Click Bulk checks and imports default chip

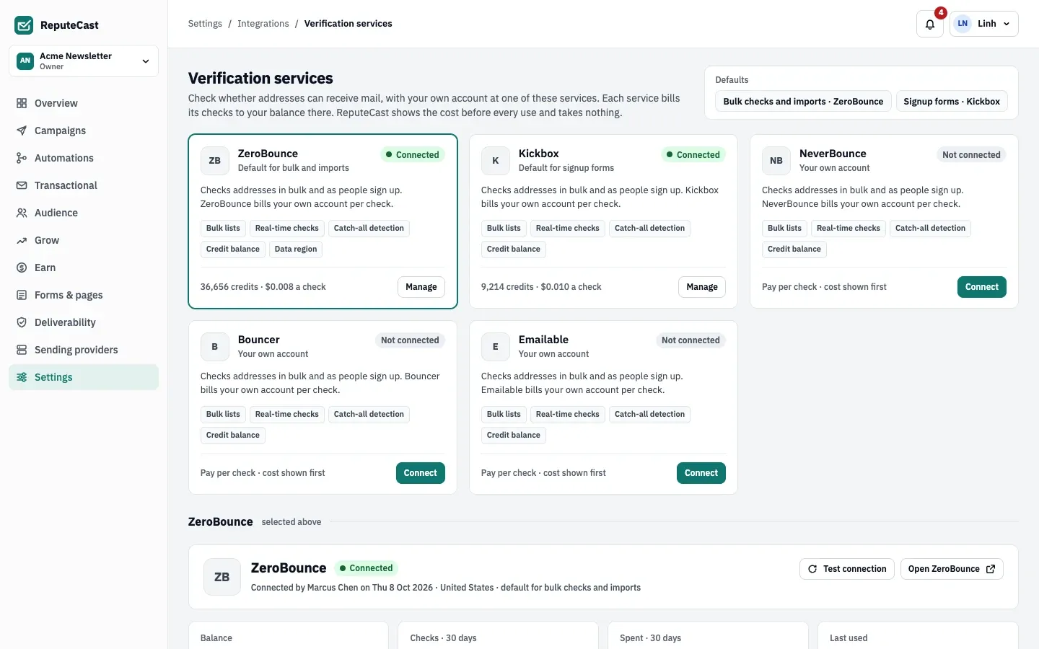[x=803, y=102]
